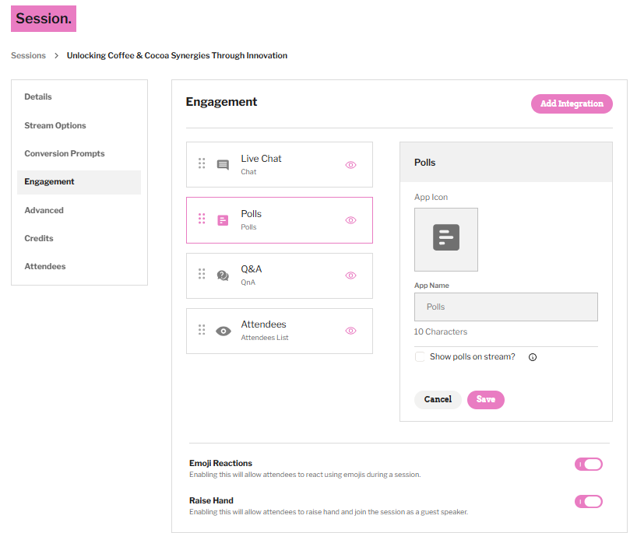Click the Polls drag handle

[202, 219]
